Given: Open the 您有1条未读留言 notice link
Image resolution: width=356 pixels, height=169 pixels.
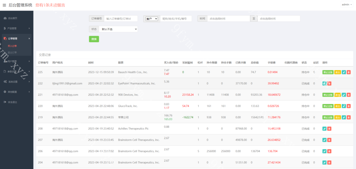Looking at the screenshot, I should click(50, 5).
